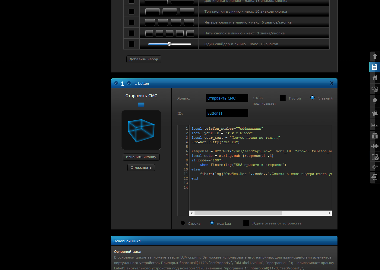Close the 1 button panel with the X
The width and height of the screenshot is (380, 270).
[x=332, y=83]
